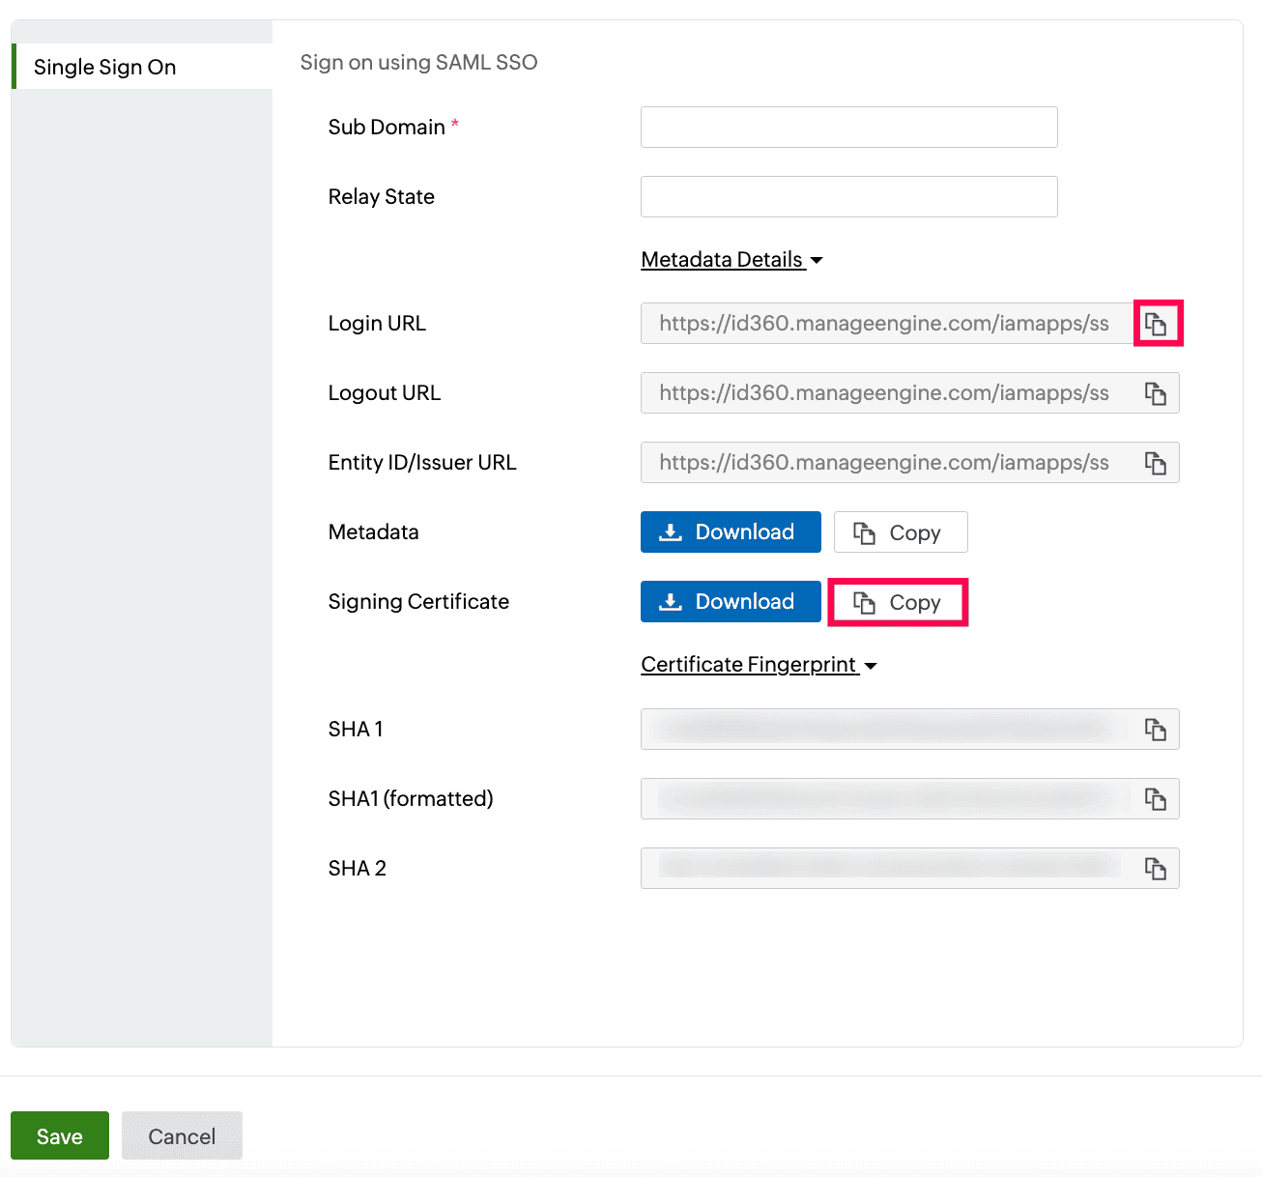Copy the Signing Certificate with its Copy button
The width and height of the screenshot is (1262, 1177).
pos(898,601)
